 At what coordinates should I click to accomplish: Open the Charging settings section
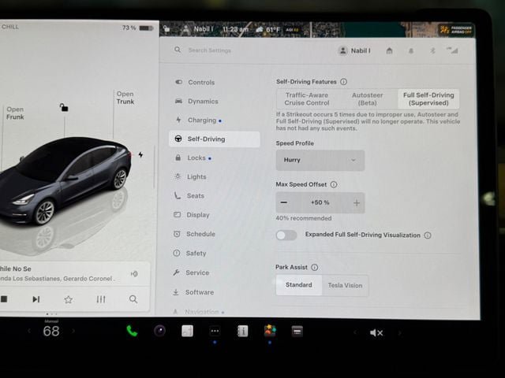[198, 120]
